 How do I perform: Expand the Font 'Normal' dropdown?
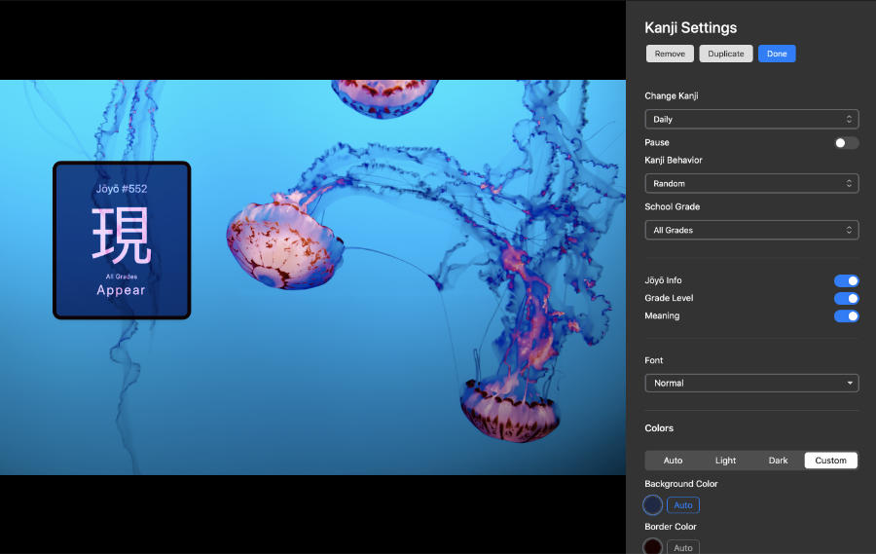point(751,383)
